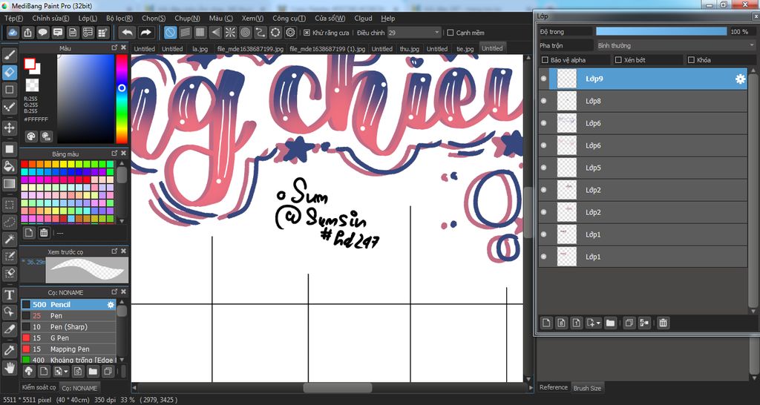Viewport: 760px width, 405px height.
Task: Switch to the tie.jpg tab
Action: 465,49
